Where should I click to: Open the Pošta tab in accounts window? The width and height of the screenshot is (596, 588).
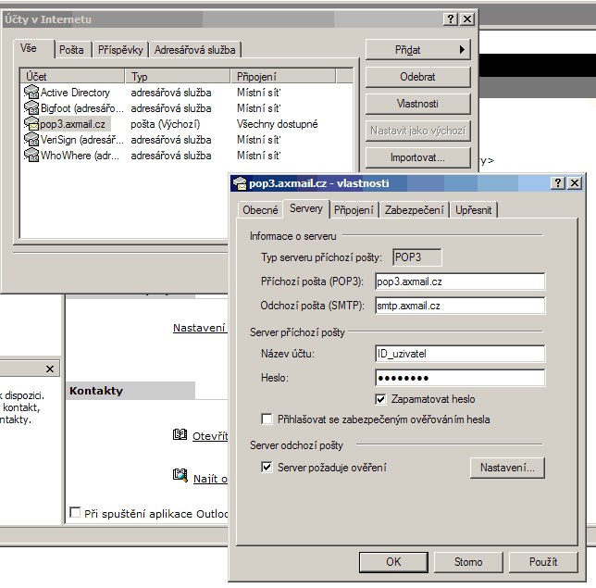click(71, 50)
